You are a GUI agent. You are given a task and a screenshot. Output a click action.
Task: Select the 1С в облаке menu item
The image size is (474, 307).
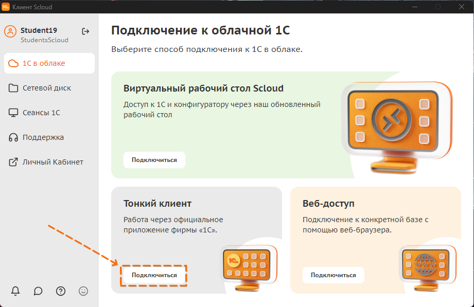coord(49,63)
